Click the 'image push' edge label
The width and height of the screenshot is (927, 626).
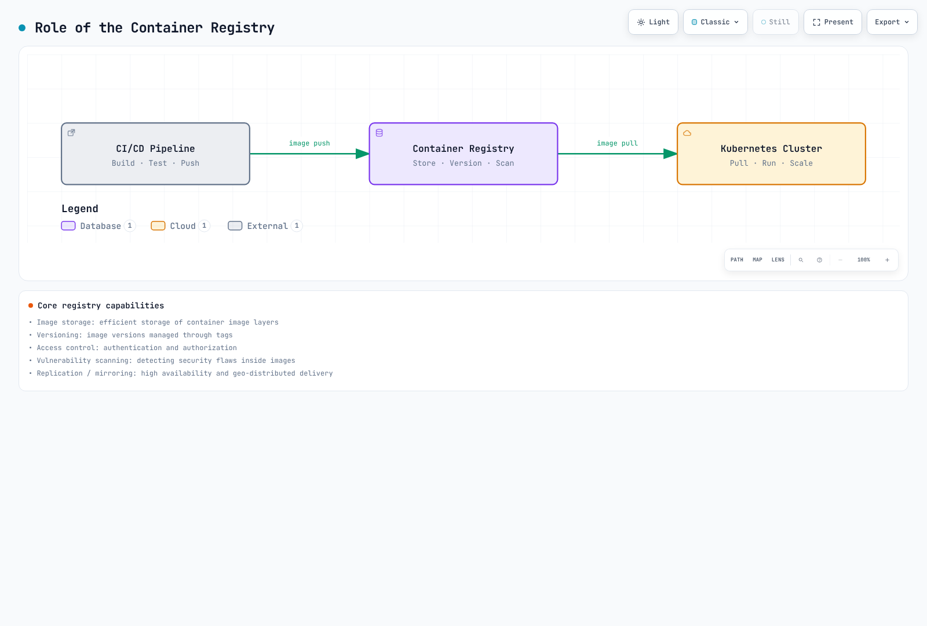(x=309, y=143)
